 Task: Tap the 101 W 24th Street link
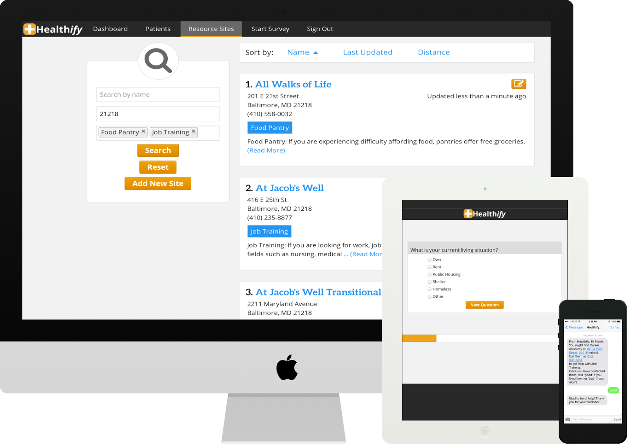point(594,349)
